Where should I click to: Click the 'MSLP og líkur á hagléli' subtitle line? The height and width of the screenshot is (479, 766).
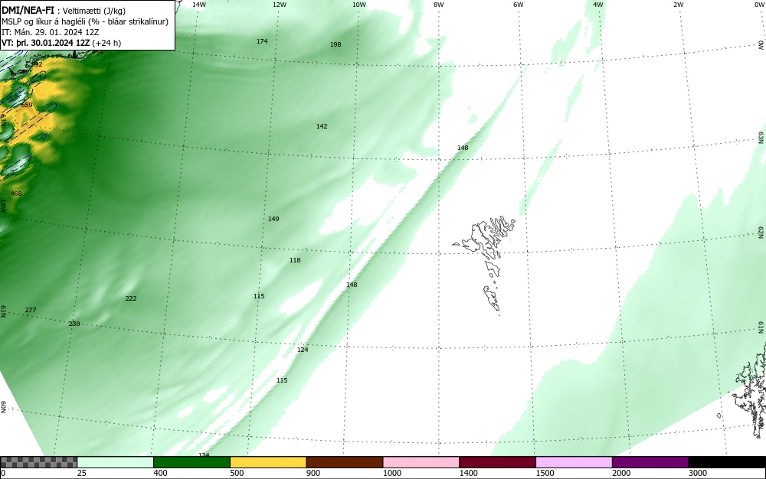click(x=85, y=21)
